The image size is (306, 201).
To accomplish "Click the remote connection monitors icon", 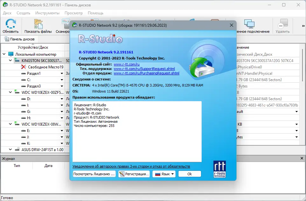I will 249,24.
